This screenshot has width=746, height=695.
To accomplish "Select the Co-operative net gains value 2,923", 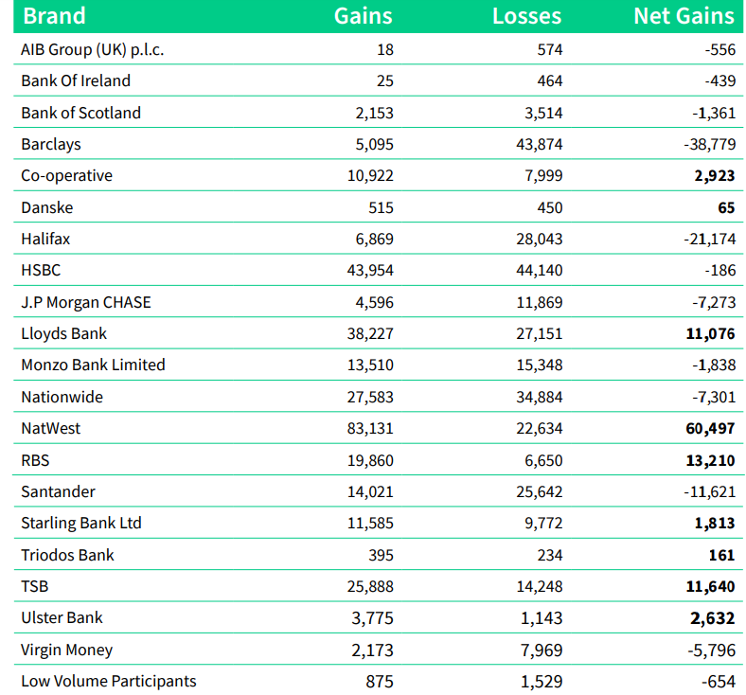I will tap(712, 176).
